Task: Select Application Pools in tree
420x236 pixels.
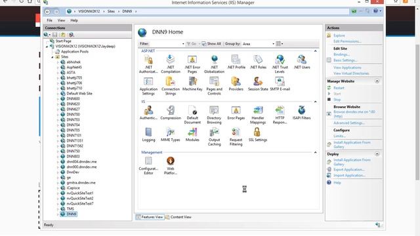Action: pyautogui.click(x=75, y=51)
